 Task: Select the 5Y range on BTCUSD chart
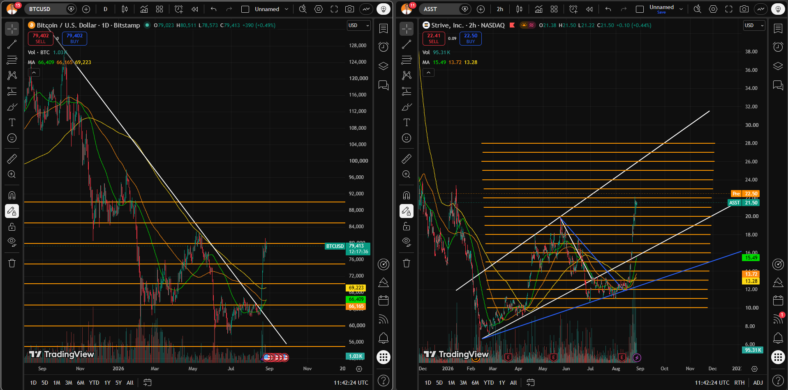118,383
